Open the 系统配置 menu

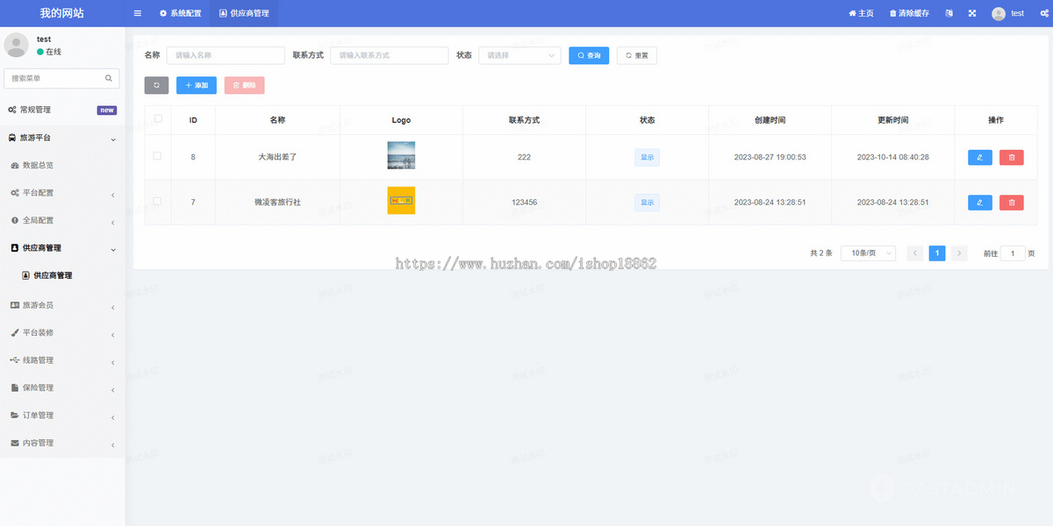tap(181, 13)
